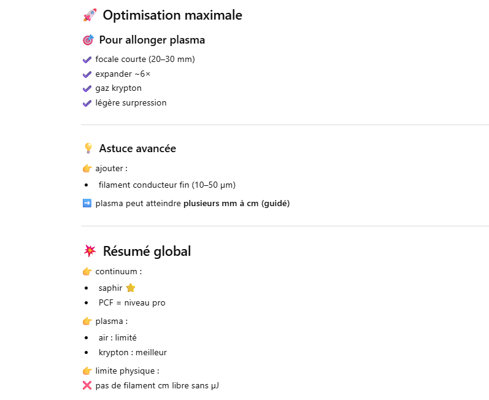489x400 pixels.
Task: Click the red cross before pas de filament
Action: 87,385
